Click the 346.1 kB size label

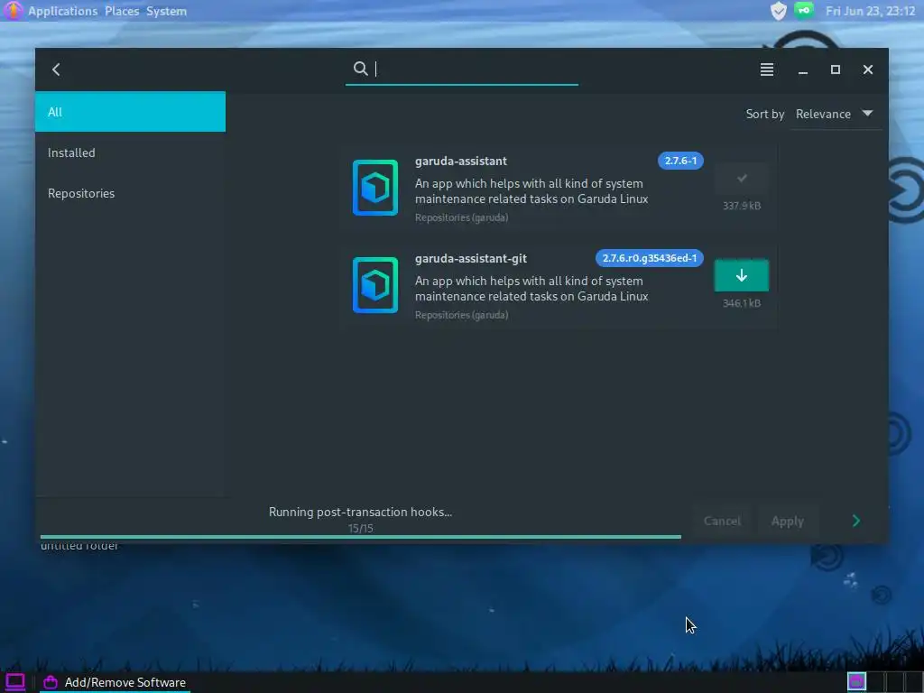click(742, 303)
